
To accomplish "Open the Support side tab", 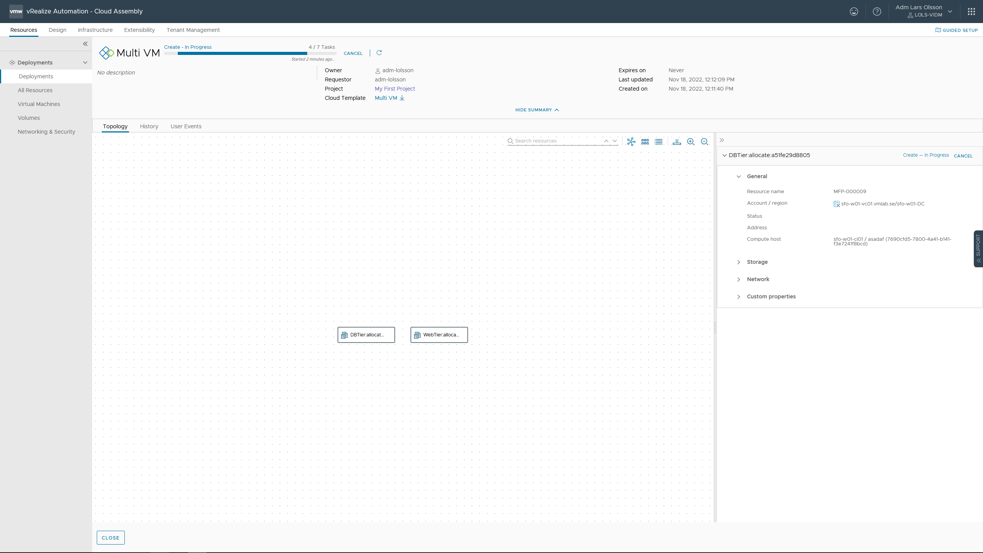I will pyautogui.click(x=978, y=248).
